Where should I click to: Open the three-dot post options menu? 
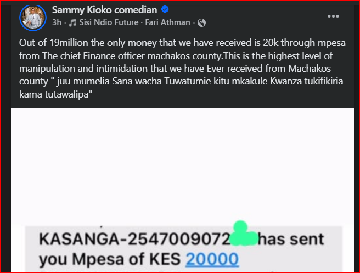[x=333, y=16]
